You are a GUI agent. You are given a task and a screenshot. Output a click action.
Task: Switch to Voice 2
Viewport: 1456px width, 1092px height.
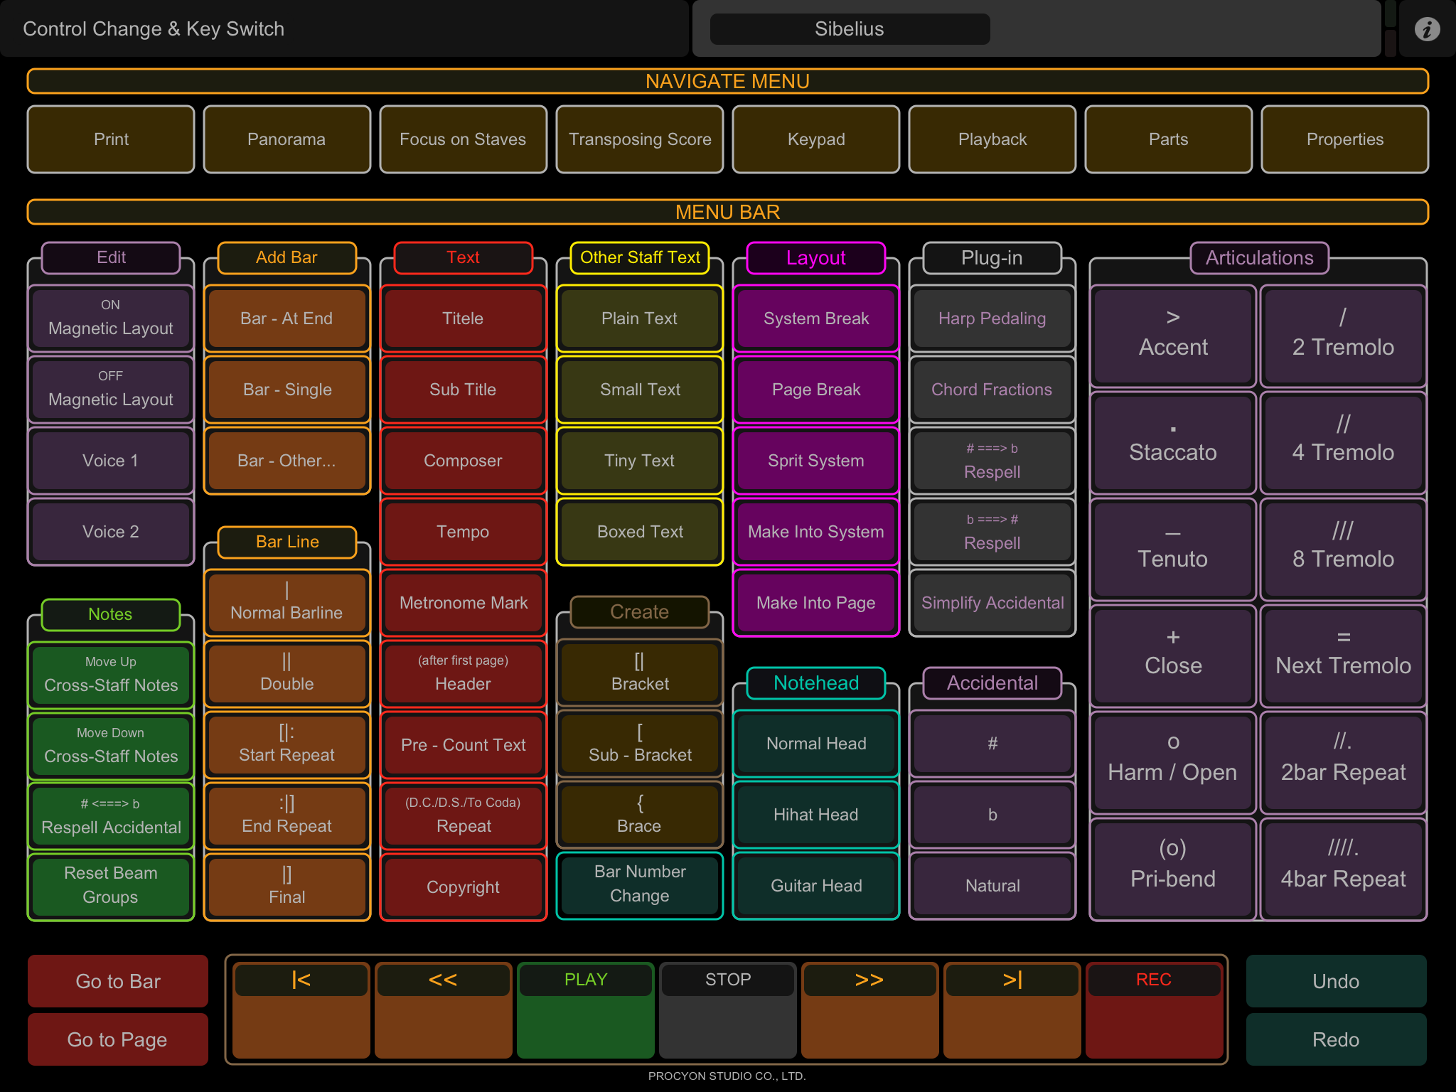111,532
